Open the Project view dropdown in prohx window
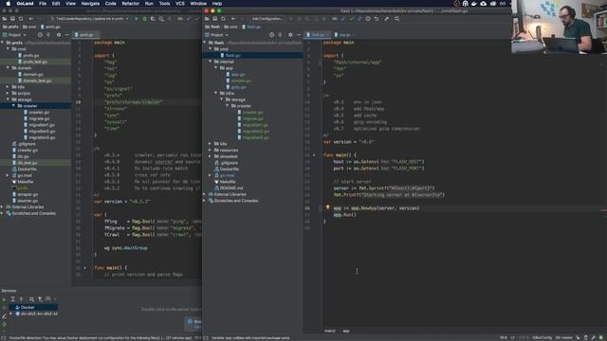The height and width of the screenshot is (341, 607). point(14,35)
